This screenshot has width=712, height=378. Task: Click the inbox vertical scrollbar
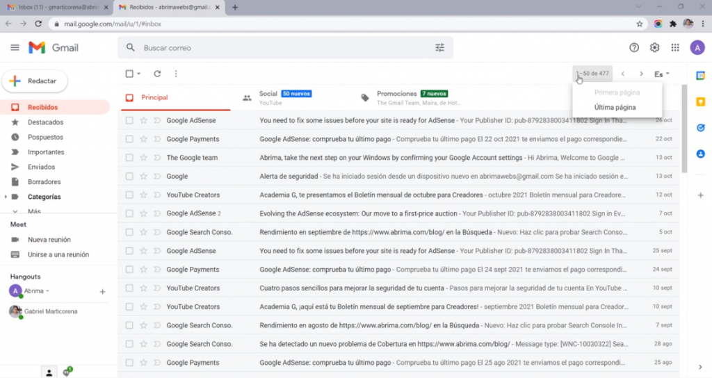tap(684, 129)
